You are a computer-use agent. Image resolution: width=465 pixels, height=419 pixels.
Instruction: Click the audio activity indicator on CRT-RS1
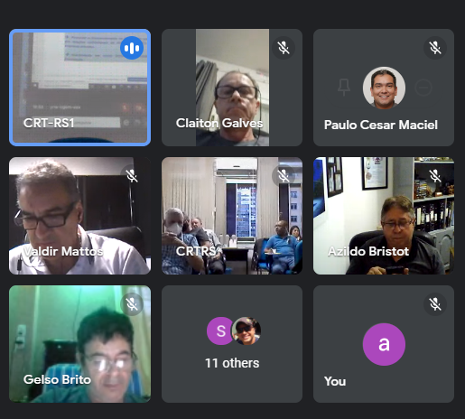132,48
